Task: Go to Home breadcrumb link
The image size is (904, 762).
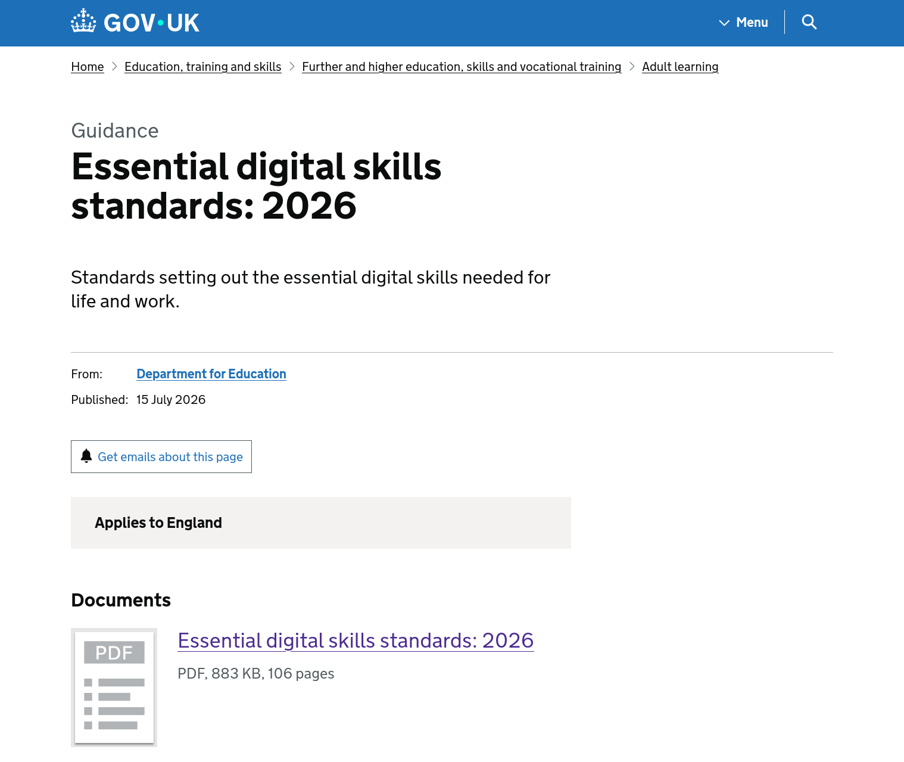Action: tap(88, 67)
